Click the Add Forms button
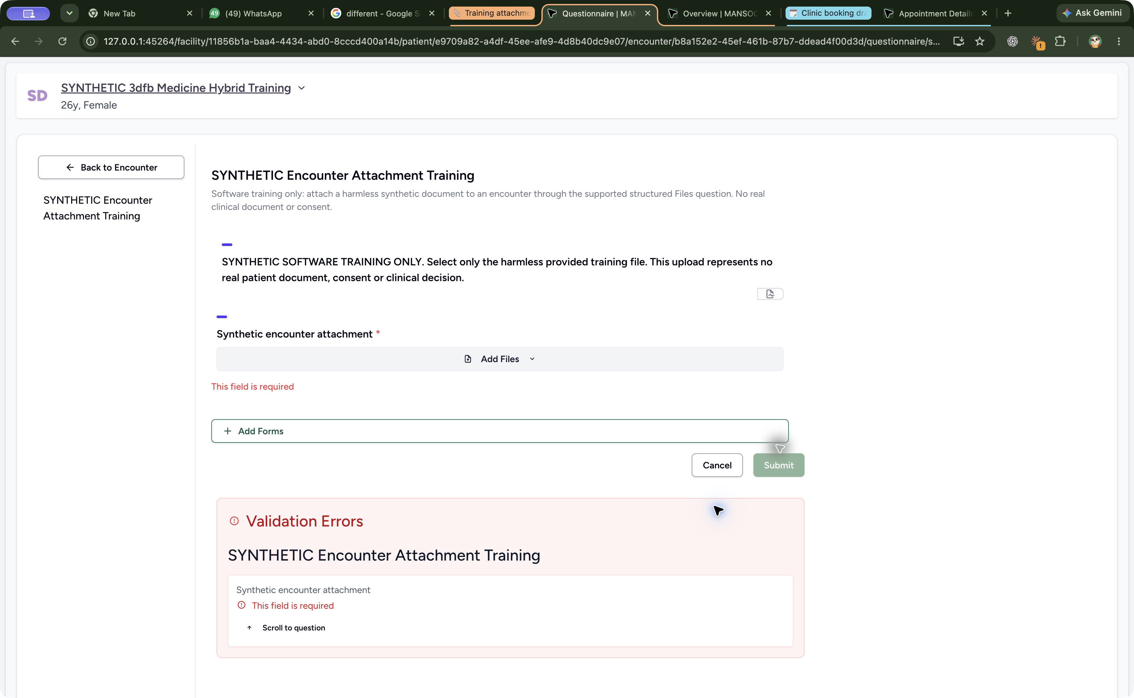The image size is (1134, 698). 500,431
